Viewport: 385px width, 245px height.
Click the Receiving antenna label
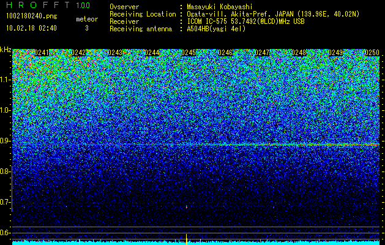tap(141, 29)
